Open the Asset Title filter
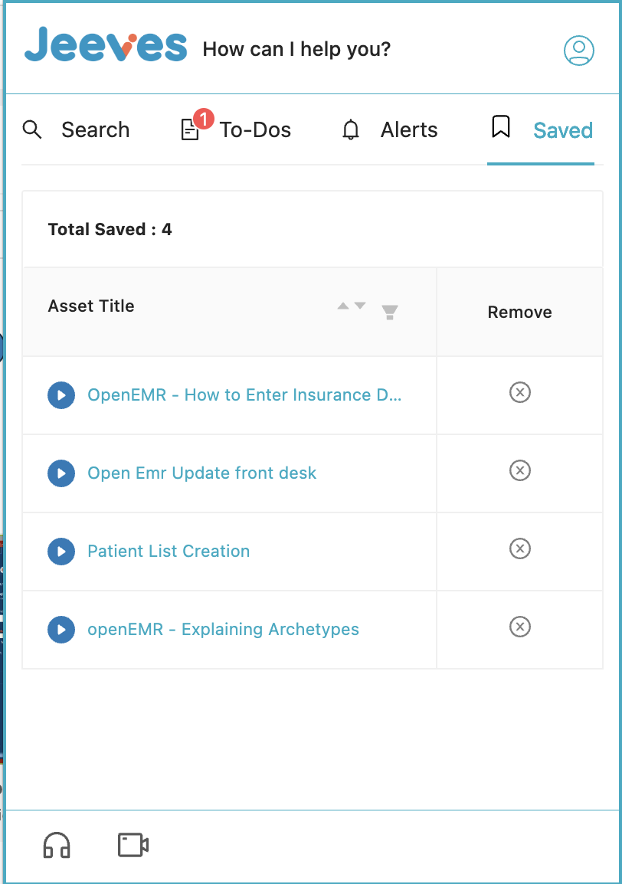Screen dimensions: 622x884 390,312
